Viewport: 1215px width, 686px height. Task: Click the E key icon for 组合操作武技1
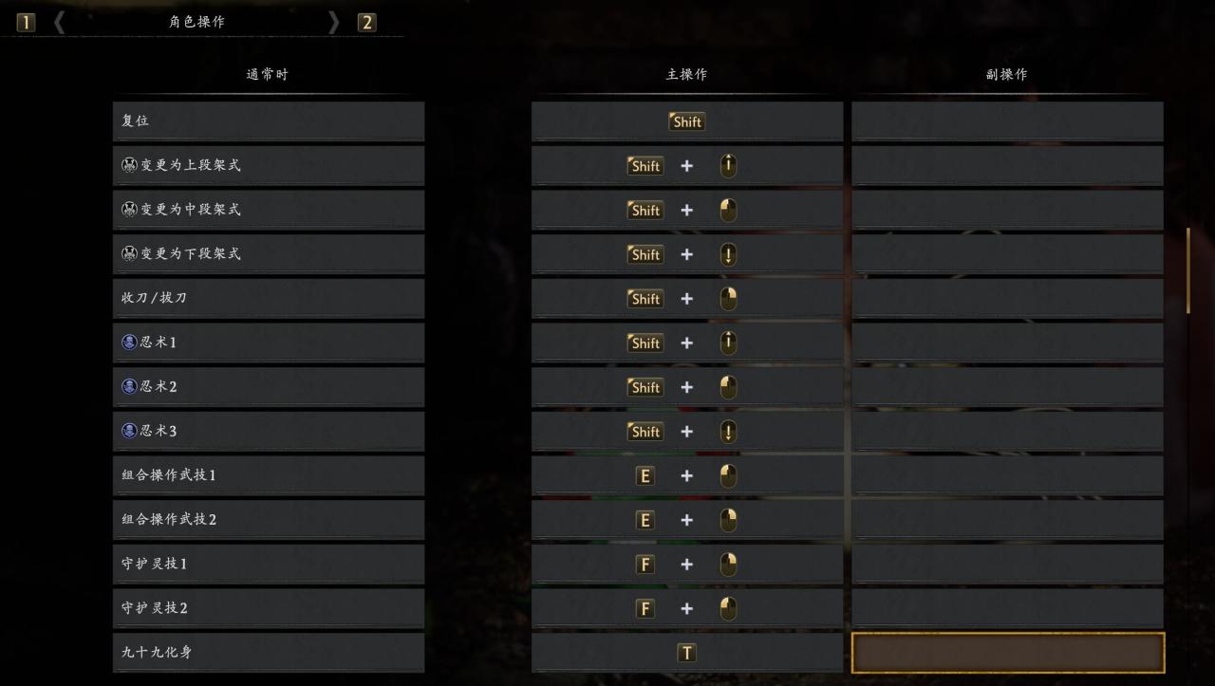(x=645, y=476)
